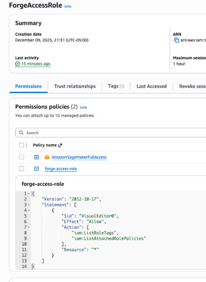The image size is (206, 282).
Task: Click the 'December 09, 2025, 21:31' creation date
Action: pos(52,40)
